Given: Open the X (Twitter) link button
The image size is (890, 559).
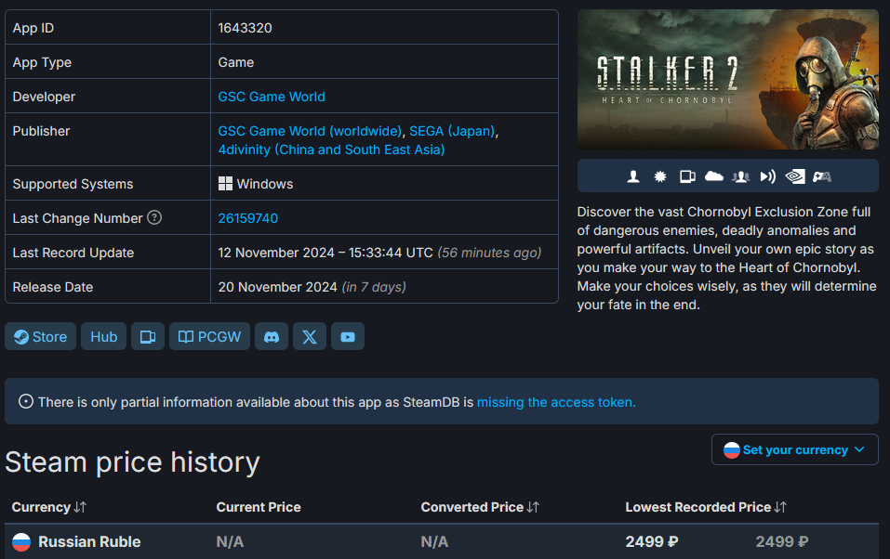Looking at the screenshot, I should (x=310, y=337).
